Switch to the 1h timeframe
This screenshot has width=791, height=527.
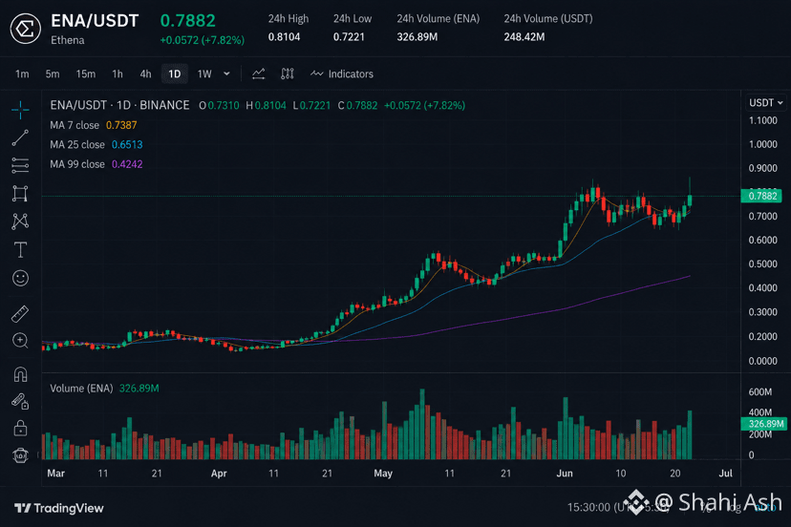click(118, 74)
